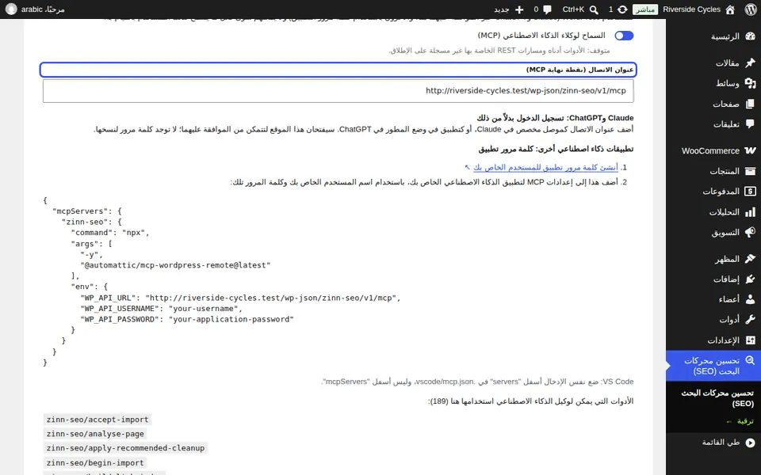
Task: Click the analytics bar chart icon
Action: [751, 212]
